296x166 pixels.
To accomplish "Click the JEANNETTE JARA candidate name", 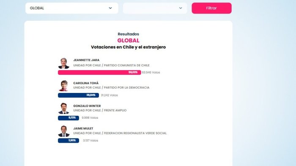I will click(x=86, y=60).
